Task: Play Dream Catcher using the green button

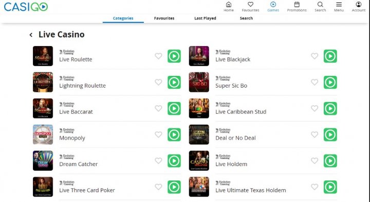Action: 174,161
